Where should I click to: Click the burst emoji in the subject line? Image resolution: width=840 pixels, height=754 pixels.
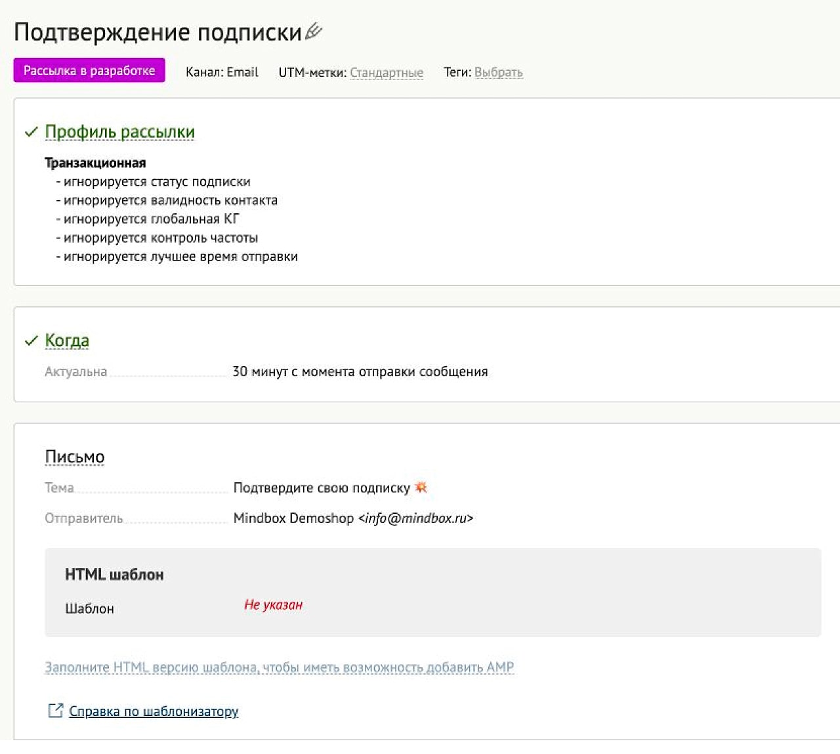pos(421,488)
